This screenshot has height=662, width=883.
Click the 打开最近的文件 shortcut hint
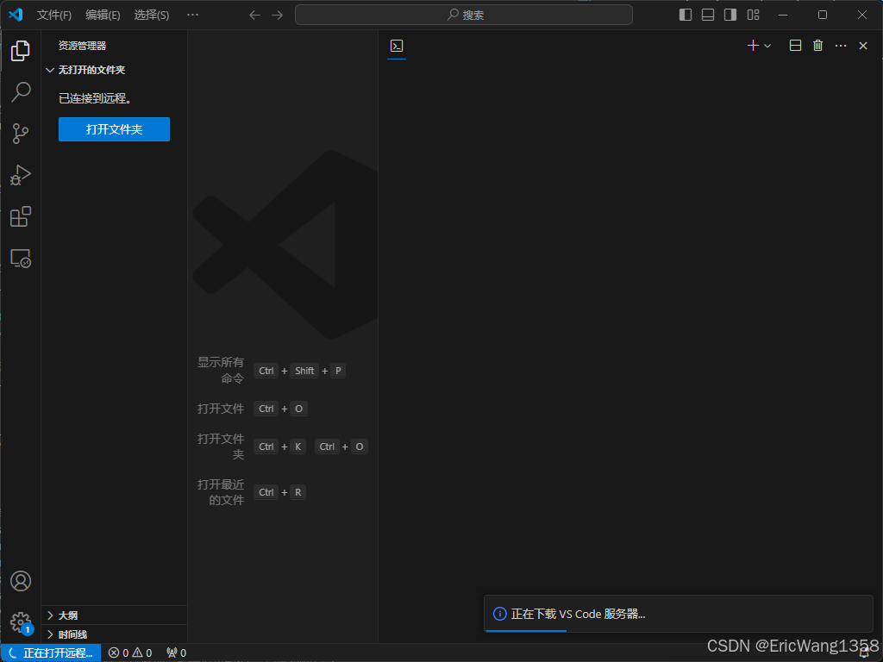tap(252, 492)
